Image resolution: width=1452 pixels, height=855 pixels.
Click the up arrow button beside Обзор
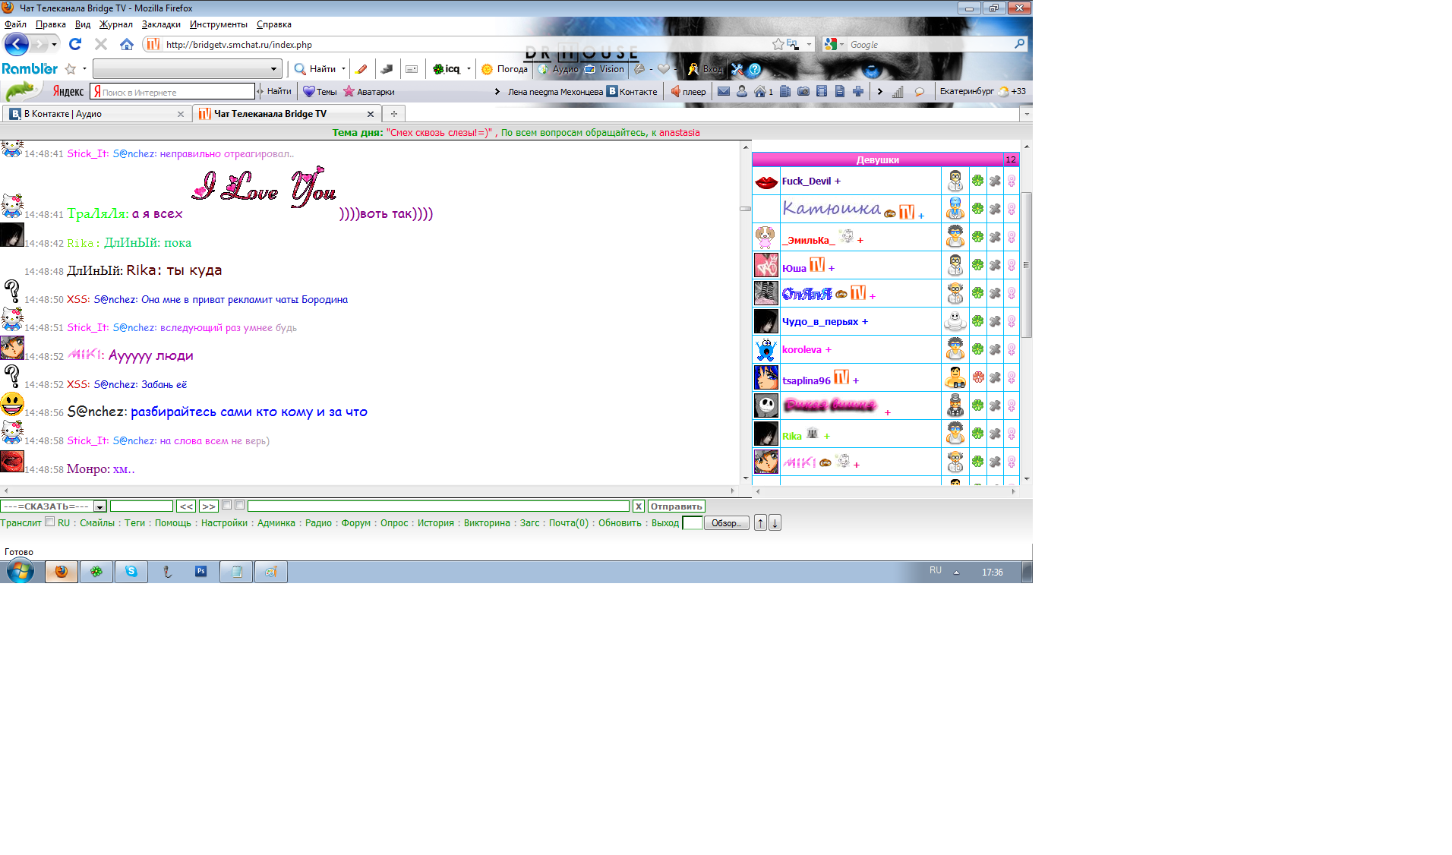point(760,523)
